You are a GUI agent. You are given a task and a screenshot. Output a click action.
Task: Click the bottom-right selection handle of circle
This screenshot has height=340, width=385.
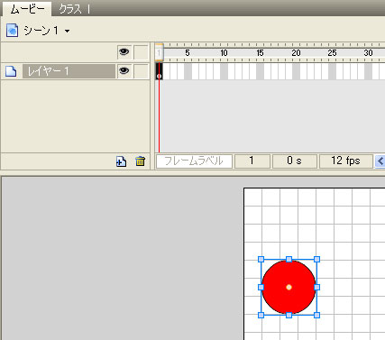[316, 315]
